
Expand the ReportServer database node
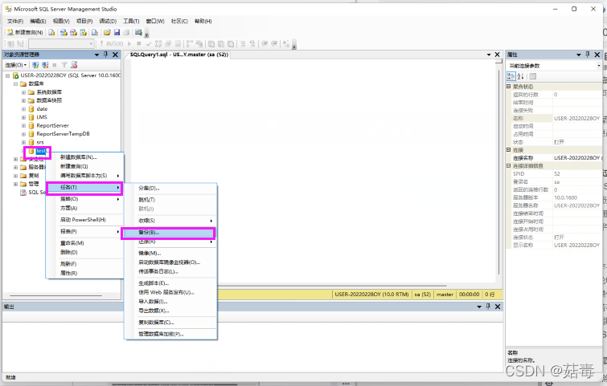click(23, 126)
